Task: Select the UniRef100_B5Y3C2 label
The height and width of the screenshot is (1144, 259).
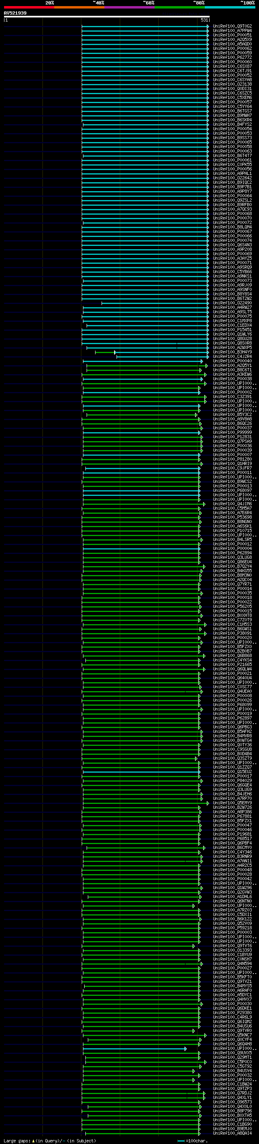Action: 232,414
